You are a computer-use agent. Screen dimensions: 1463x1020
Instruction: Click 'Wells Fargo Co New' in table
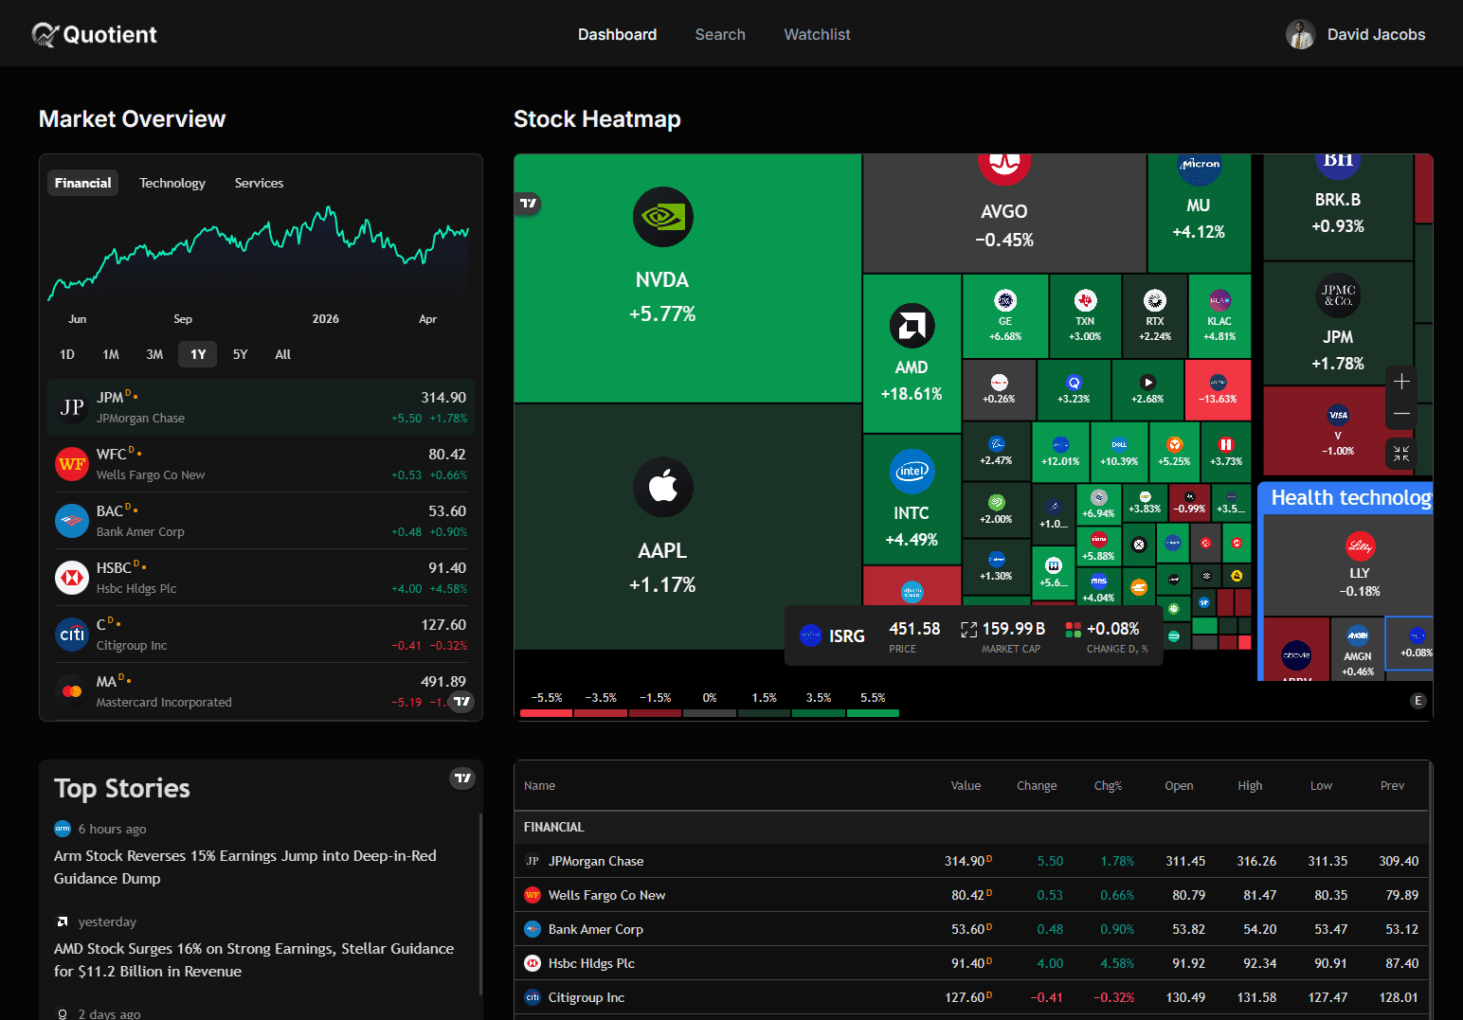click(606, 895)
